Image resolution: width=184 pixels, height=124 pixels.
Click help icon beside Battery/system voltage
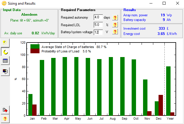pyautogui.click(x=115, y=32)
